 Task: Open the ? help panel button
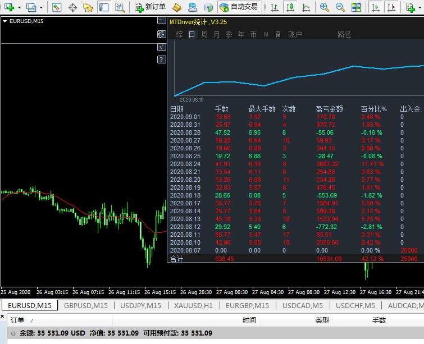coord(161,59)
